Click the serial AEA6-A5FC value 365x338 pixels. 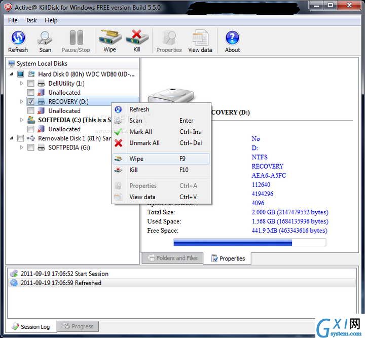pos(269,175)
